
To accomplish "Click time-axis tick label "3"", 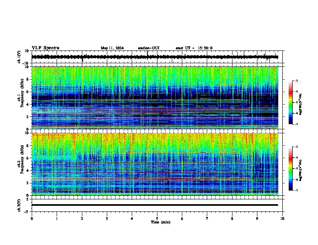I will tap(107, 219).
